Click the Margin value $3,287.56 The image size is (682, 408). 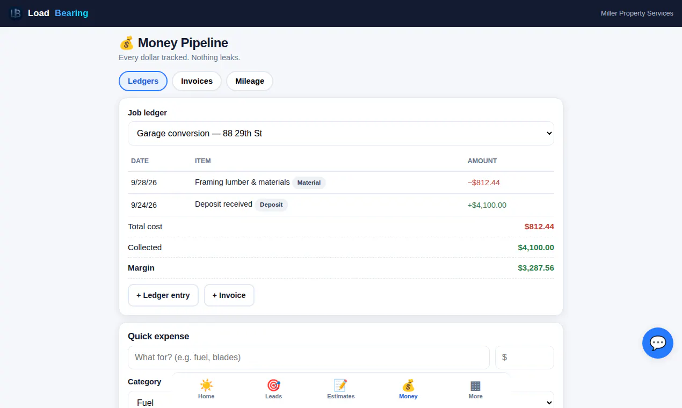536,268
